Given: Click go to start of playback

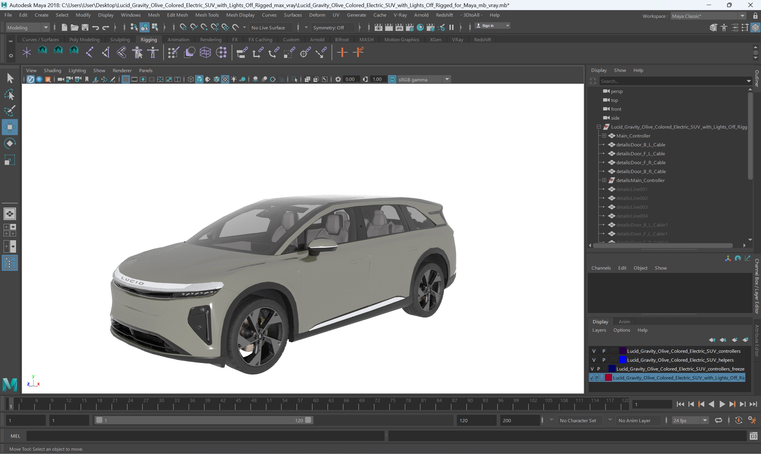Looking at the screenshot, I should point(680,404).
